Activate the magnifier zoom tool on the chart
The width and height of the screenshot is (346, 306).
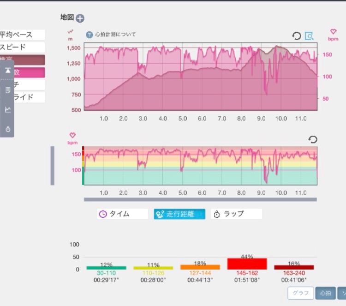[309, 36]
